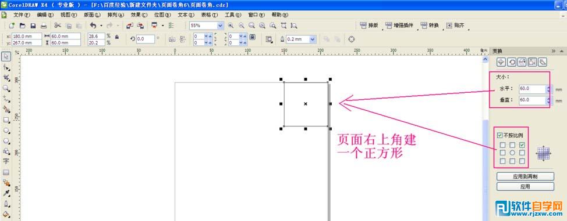Switch to Rotate tab in Transform docker

[x=512, y=62]
